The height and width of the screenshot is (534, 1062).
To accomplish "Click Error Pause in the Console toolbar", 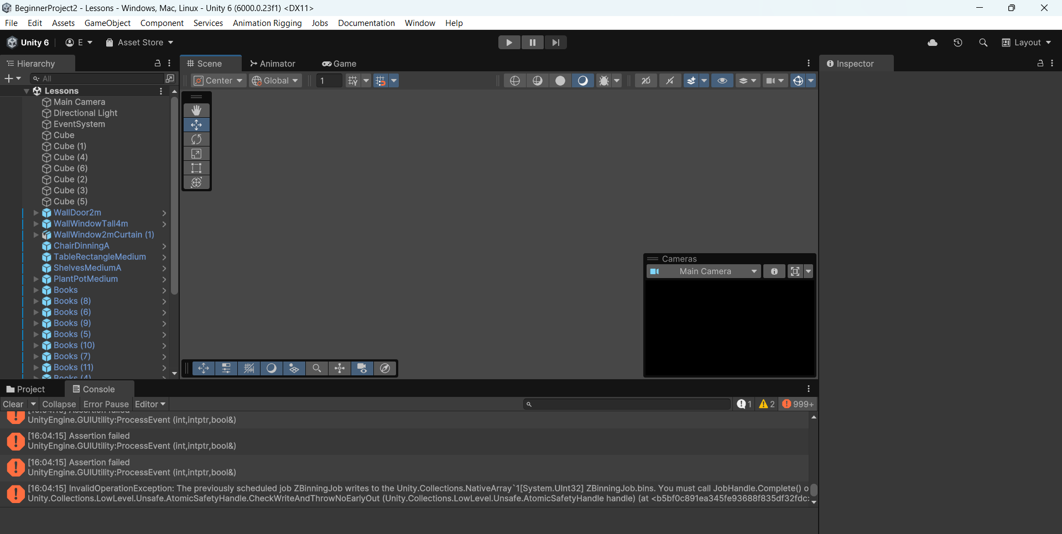I will click(x=106, y=404).
